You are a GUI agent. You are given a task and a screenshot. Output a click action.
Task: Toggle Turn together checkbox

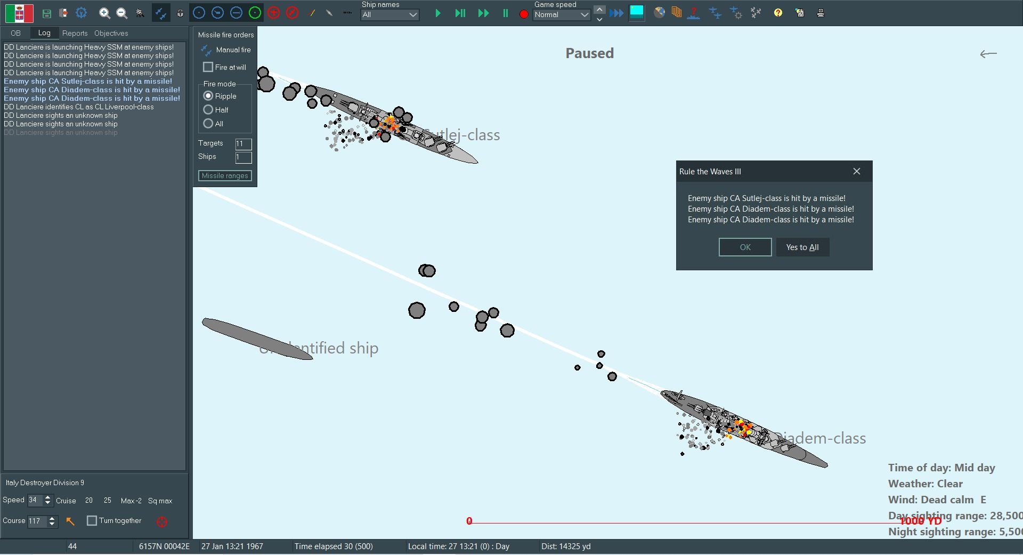tap(92, 521)
